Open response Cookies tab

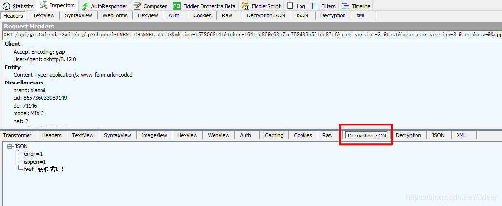click(x=303, y=135)
